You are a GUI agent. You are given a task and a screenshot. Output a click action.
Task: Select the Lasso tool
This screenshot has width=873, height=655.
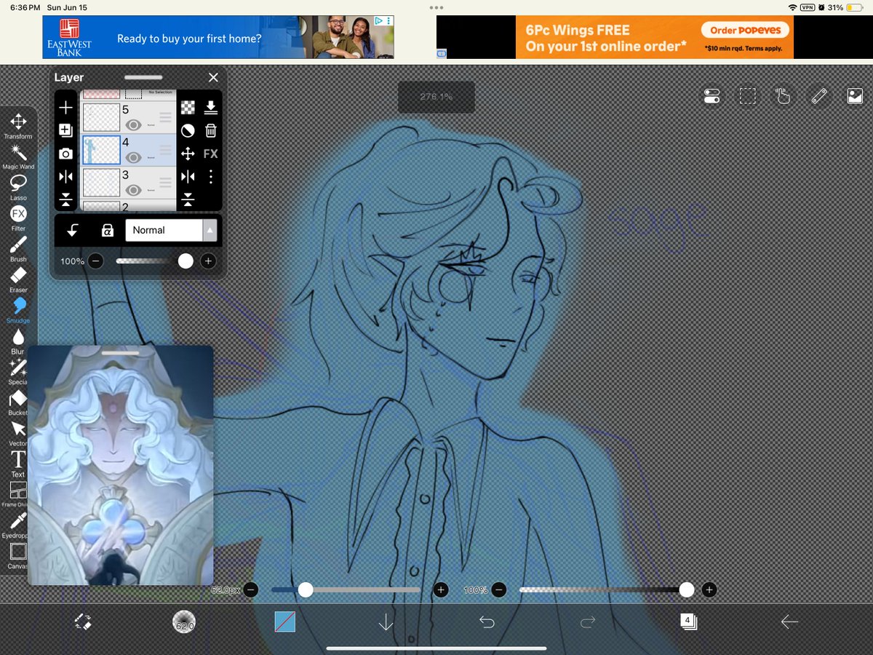tap(18, 187)
